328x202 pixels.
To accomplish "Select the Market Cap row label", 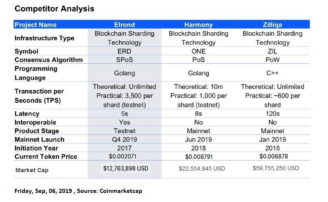I will (32, 170).
